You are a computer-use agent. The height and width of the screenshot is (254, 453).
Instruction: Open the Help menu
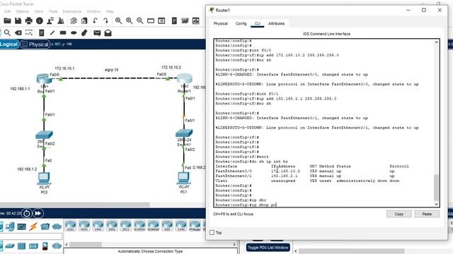110,11
